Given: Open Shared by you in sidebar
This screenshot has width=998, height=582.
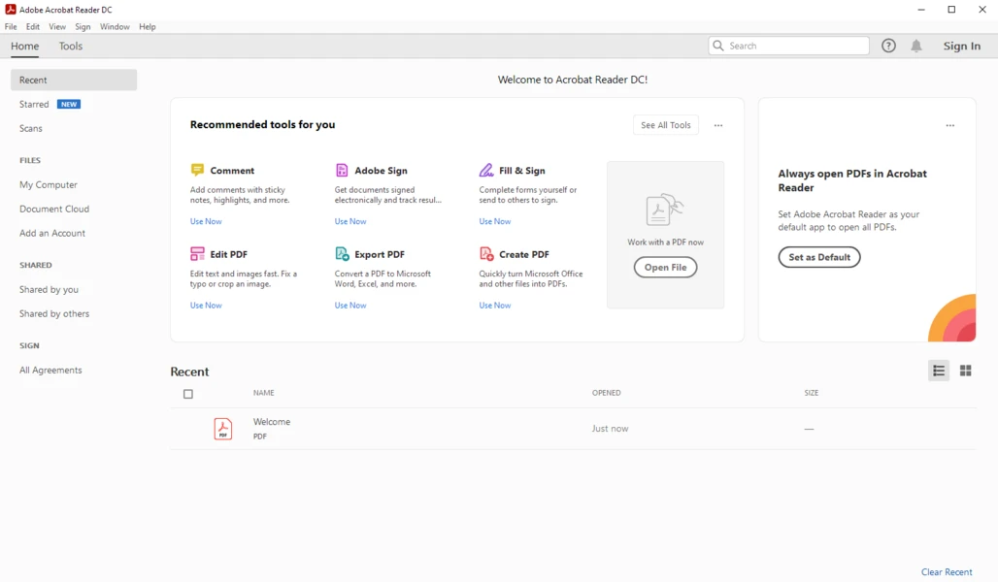Looking at the screenshot, I should [49, 289].
